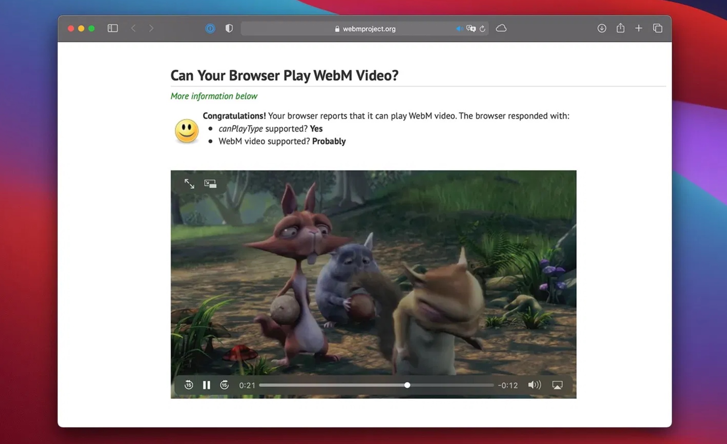Reload the current page
This screenshot has height=444, width=727.
click(482, 29)
